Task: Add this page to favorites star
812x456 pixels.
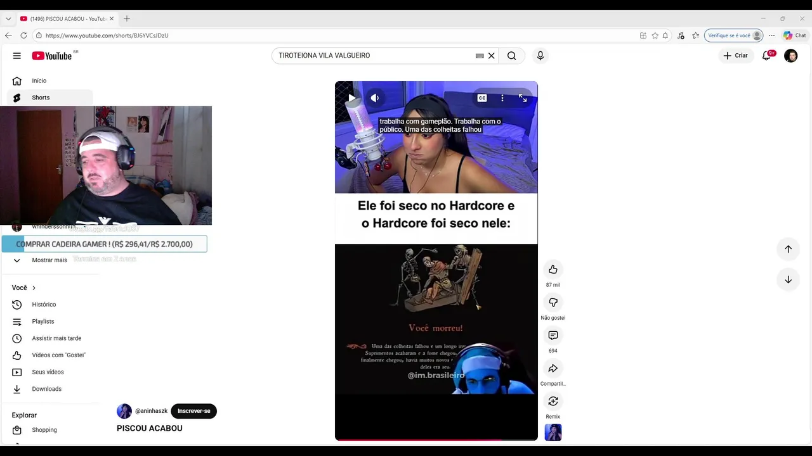Action: point(655,35)
